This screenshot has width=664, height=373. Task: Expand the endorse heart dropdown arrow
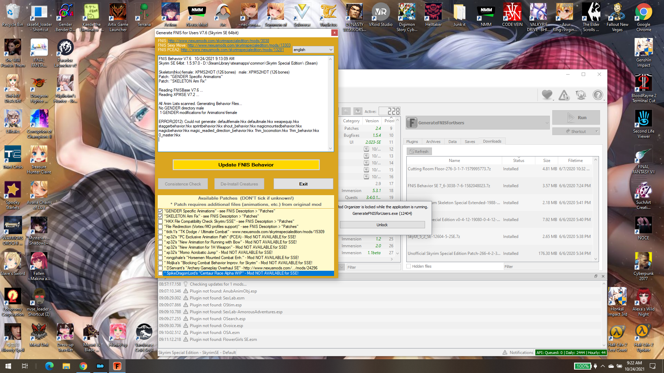(553, 100)
